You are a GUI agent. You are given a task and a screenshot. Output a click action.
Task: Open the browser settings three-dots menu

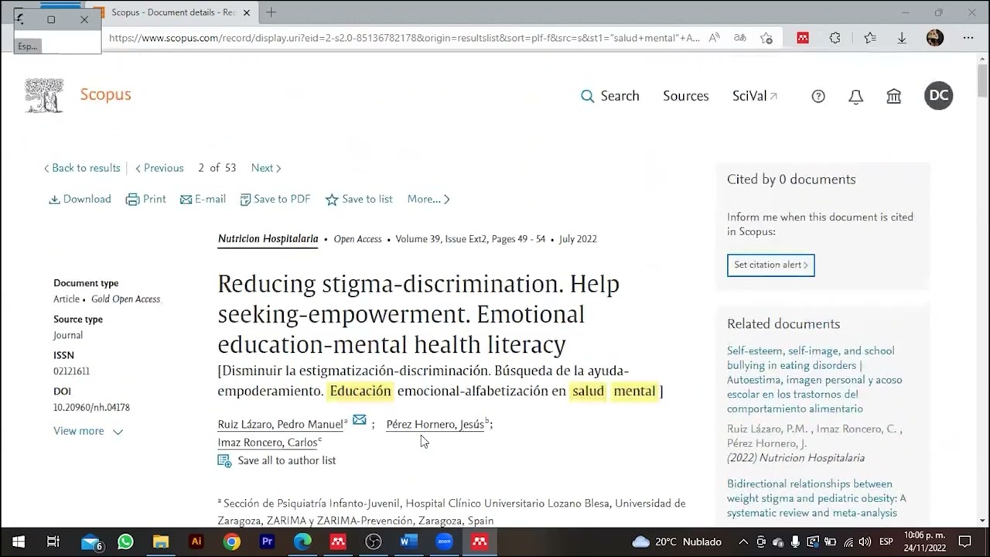coord(968,37)
